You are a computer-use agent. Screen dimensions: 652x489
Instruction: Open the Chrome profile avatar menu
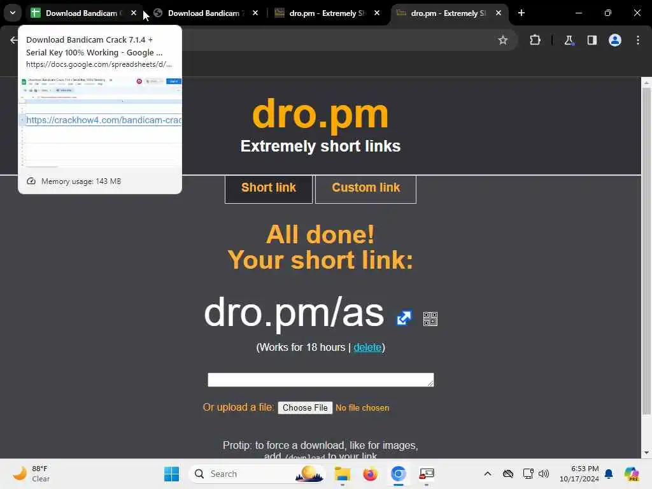coord(614,40)
